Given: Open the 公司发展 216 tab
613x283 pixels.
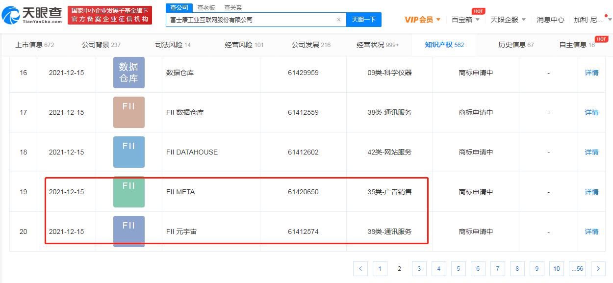Looking at the screenshot, I should tap(311, 45).
